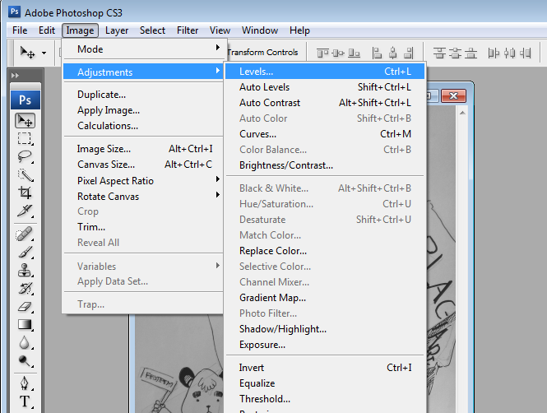Open Canvas Size dialog
The image size is (547, 413).
(x=143, y=165)
